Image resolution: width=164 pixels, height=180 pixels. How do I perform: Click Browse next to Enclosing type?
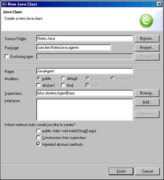tap(147, 57)
